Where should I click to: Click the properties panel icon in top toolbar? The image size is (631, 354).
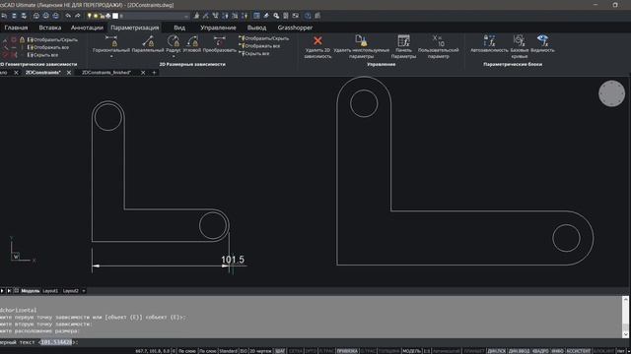pos(256,16)
